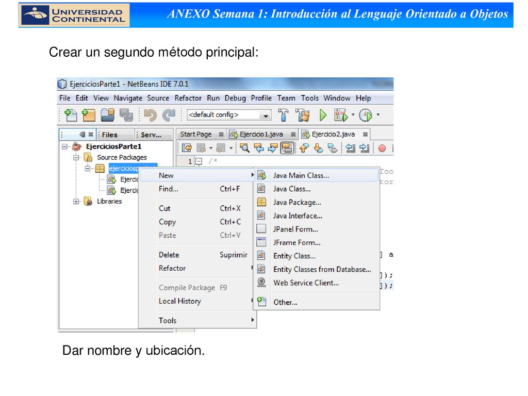This screenshot has height=396, width=528.
Task: Select JFrame Form from submenu
Action: 317,242
